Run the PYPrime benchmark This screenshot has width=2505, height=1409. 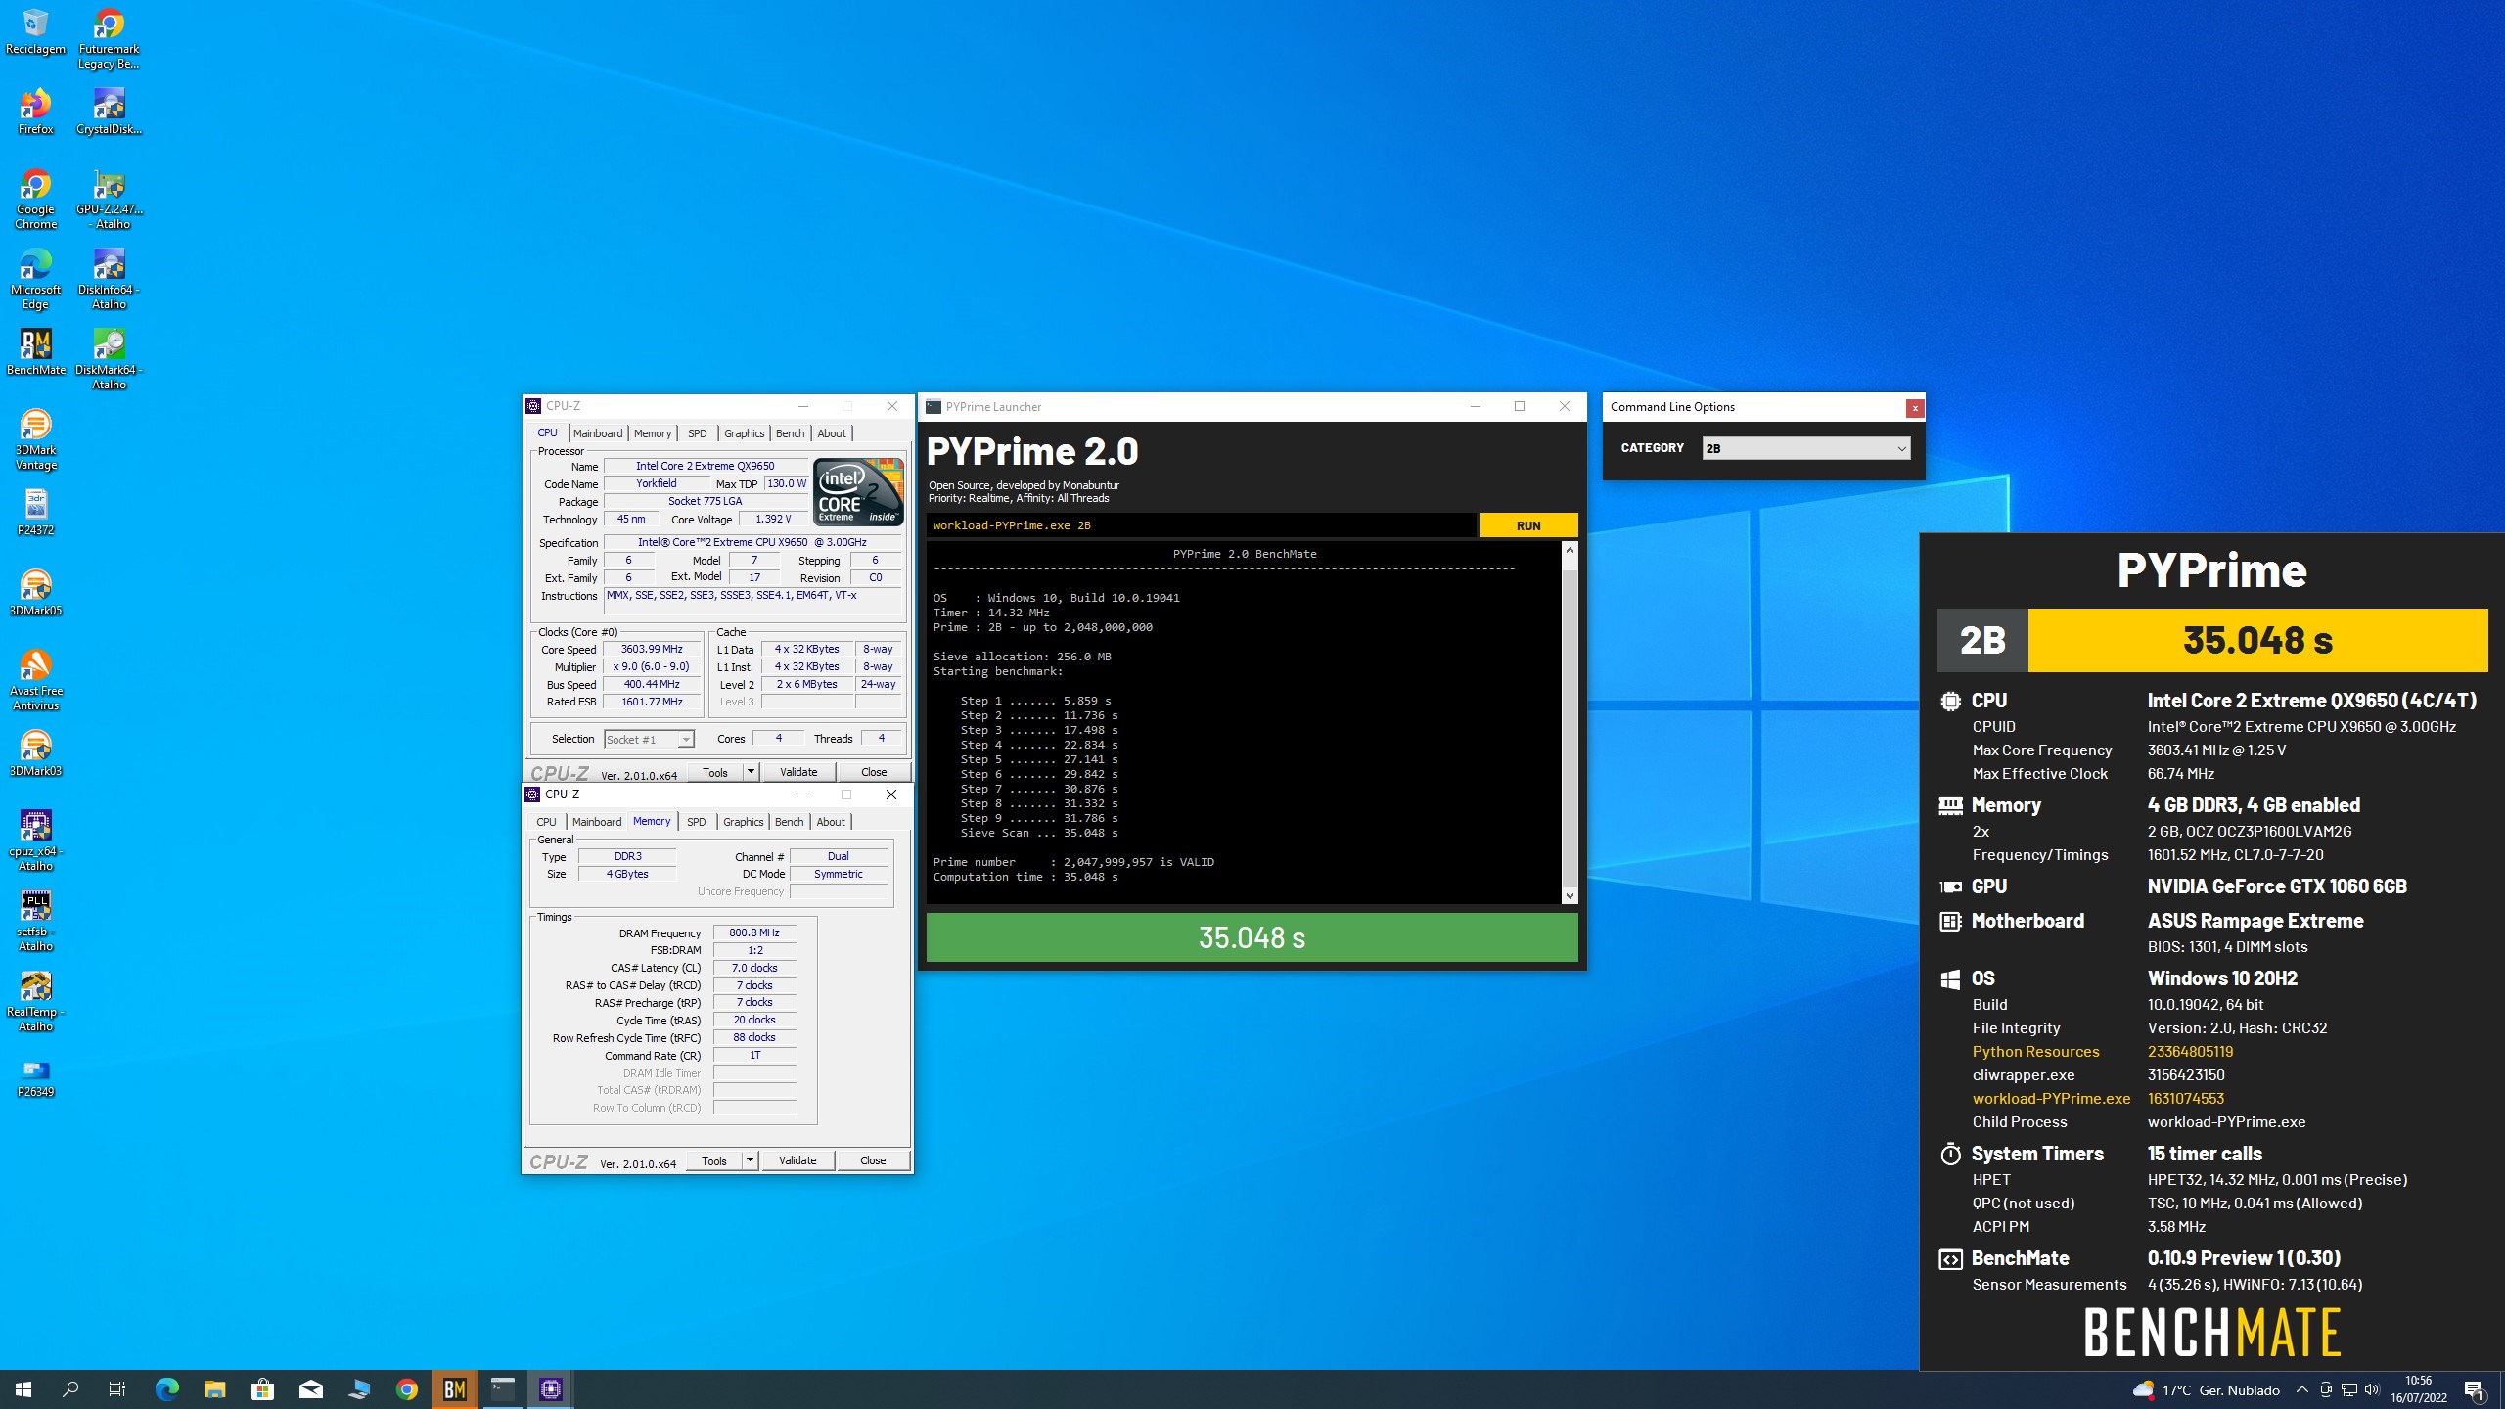1528,525
